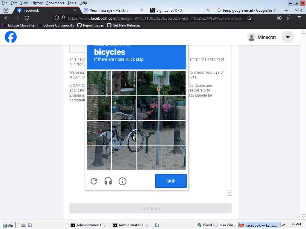Select captcha tile with pink flowers

click(x=149, y=108)
